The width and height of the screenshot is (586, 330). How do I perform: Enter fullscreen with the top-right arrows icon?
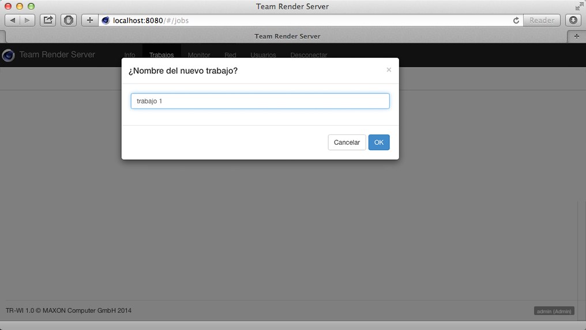pyautogui.click(x=579, y=6)
